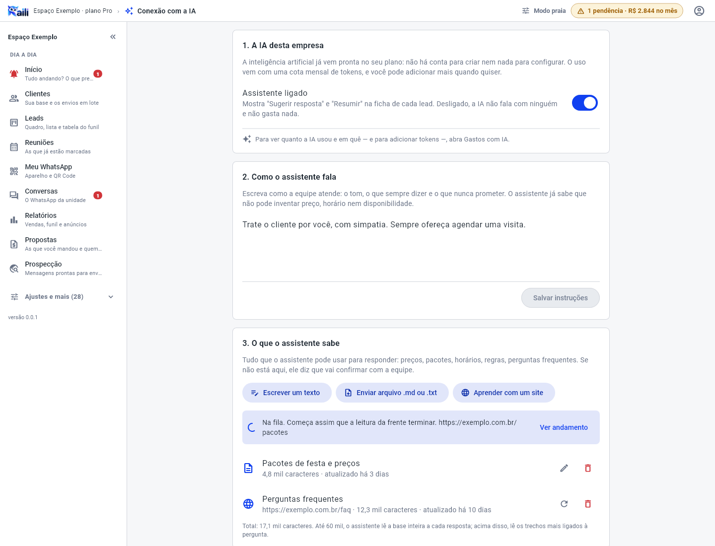Collapse the sidebar with double-chevron icon
The height and width of the screenshot is (546, 715).
113,37
